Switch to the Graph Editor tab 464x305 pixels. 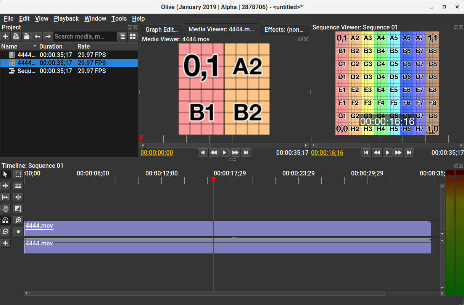point(162,29)
